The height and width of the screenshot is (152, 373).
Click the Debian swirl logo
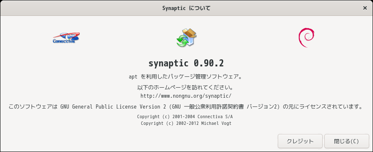[306, 38]
